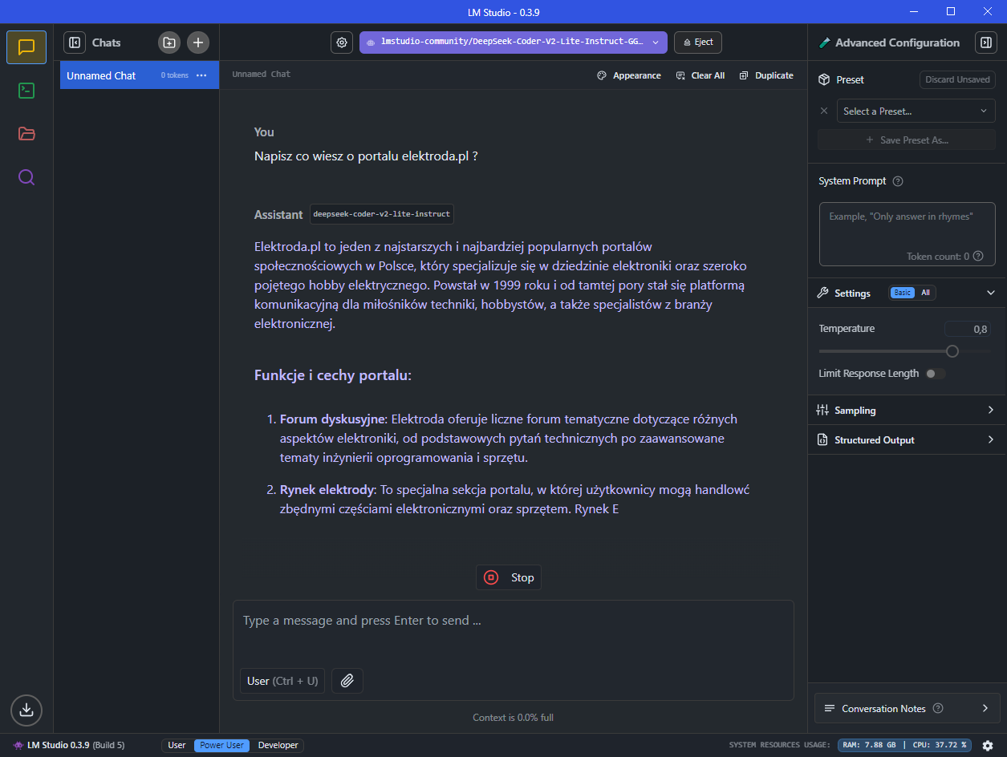The height and width of the screenshot is (757, 1007).
Task: Open the Developer terminal view in the sidebar
Action: point(26,91)
